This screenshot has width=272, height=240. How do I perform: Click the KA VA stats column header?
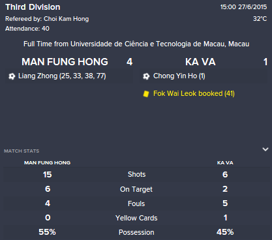225,162
